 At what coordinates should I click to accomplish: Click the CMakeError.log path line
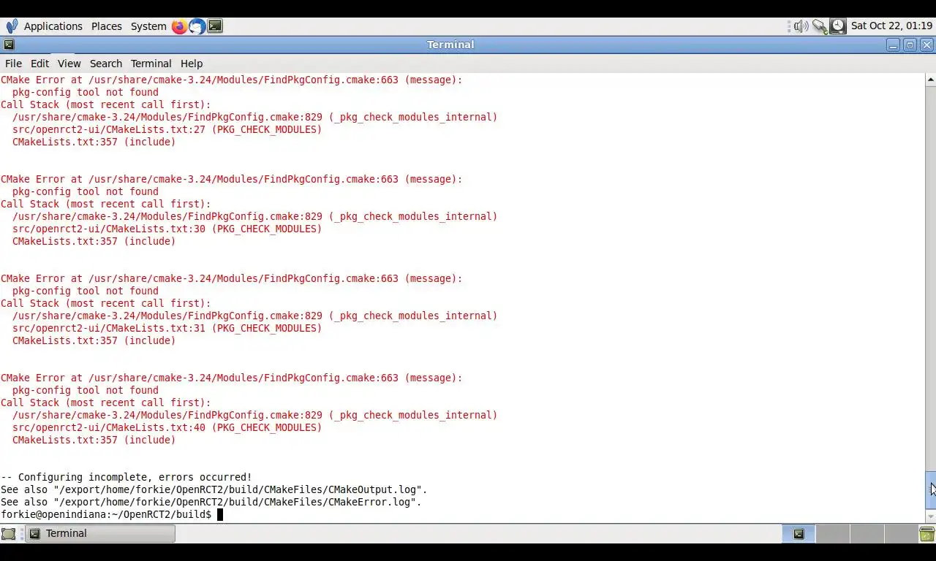211,502
